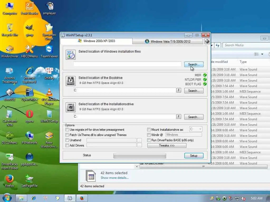270x202 pixels.
Task: Open New WinArchiver file on desktop
Action: [x=49, y=140]
